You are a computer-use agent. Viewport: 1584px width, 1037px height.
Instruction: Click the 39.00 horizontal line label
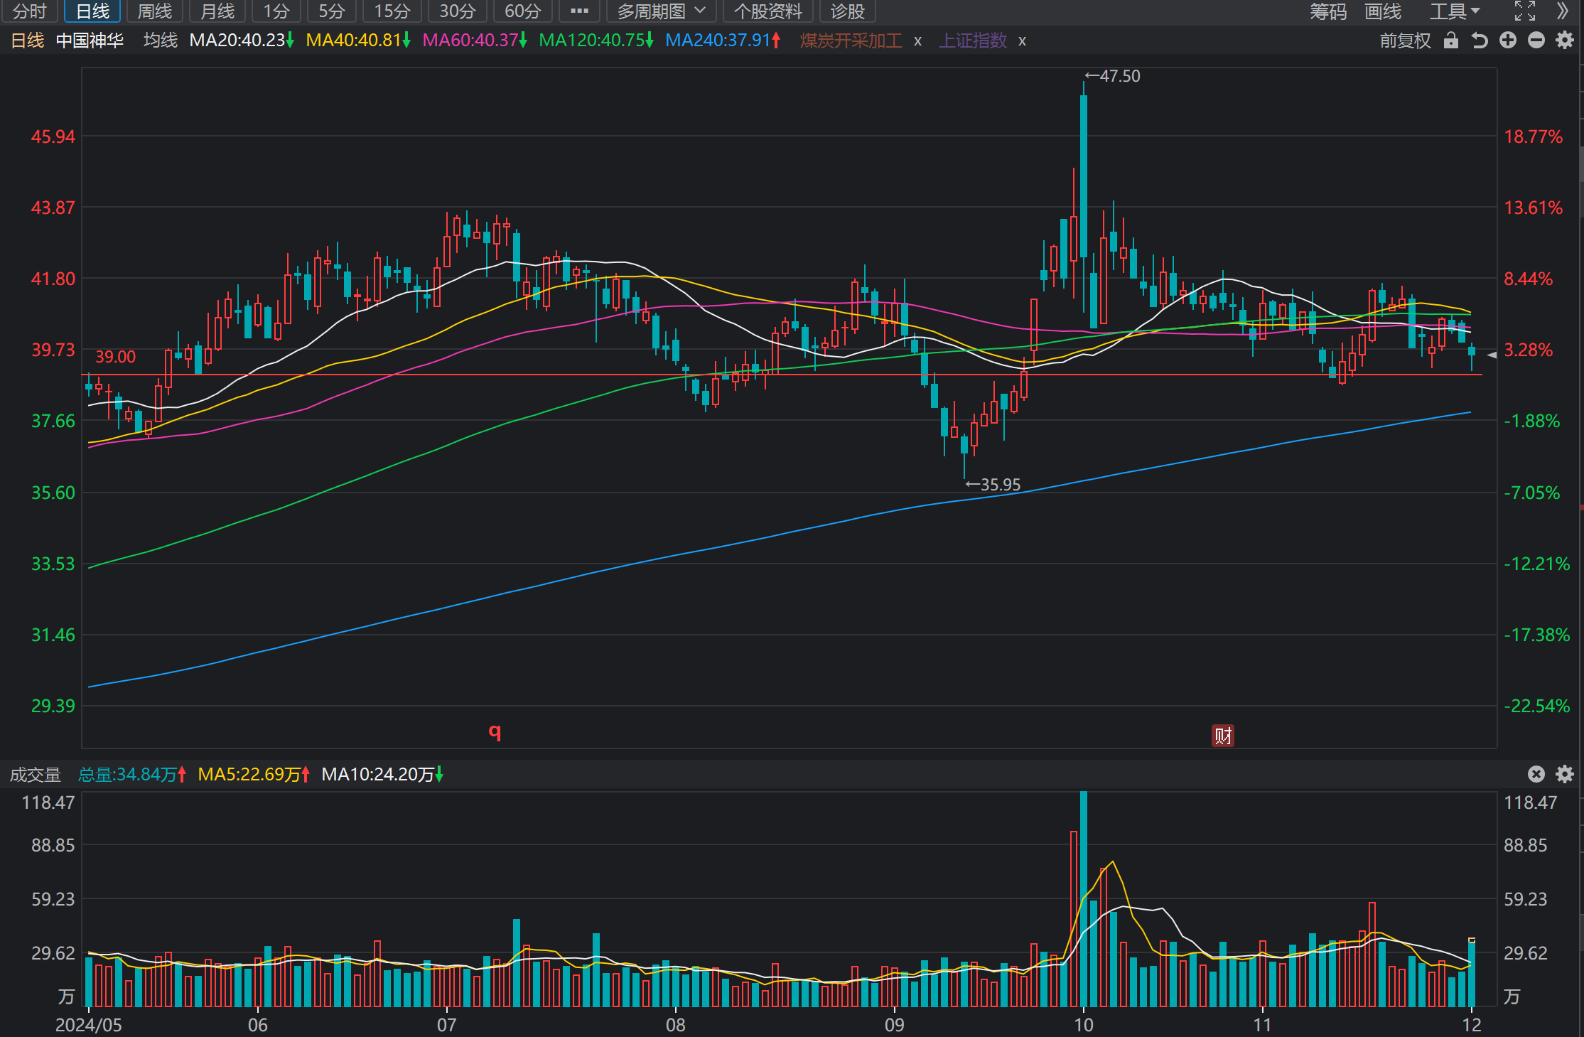point(115,357)
